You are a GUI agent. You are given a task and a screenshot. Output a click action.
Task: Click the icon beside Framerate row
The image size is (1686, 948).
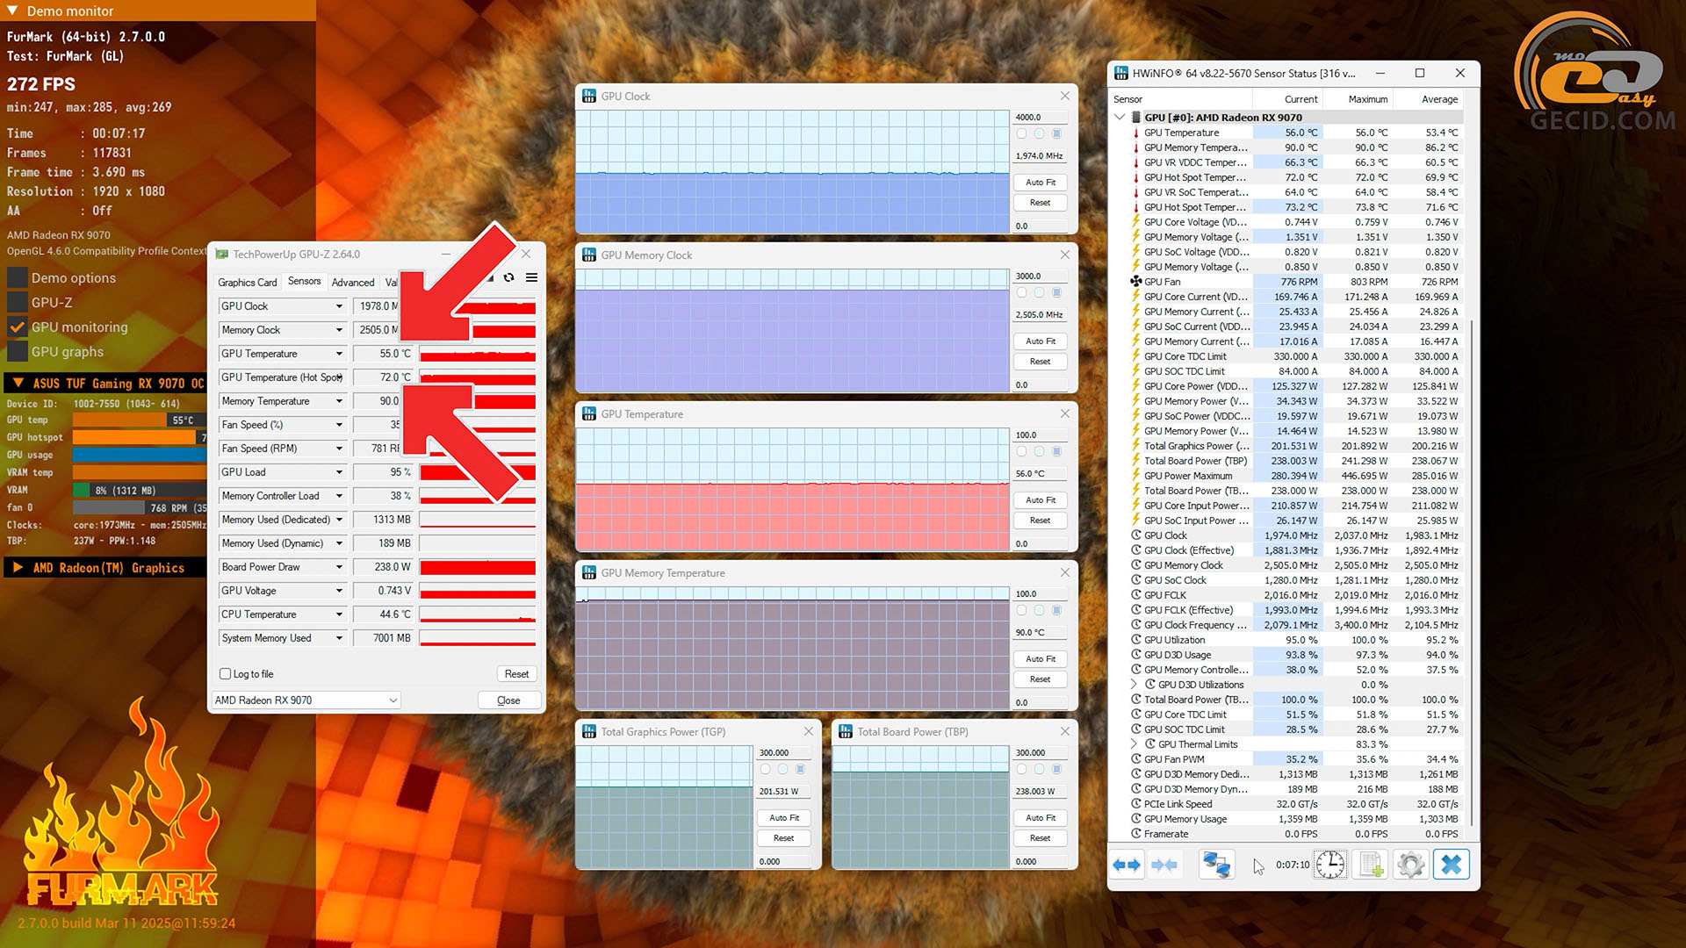click(x=1135, y=834)
